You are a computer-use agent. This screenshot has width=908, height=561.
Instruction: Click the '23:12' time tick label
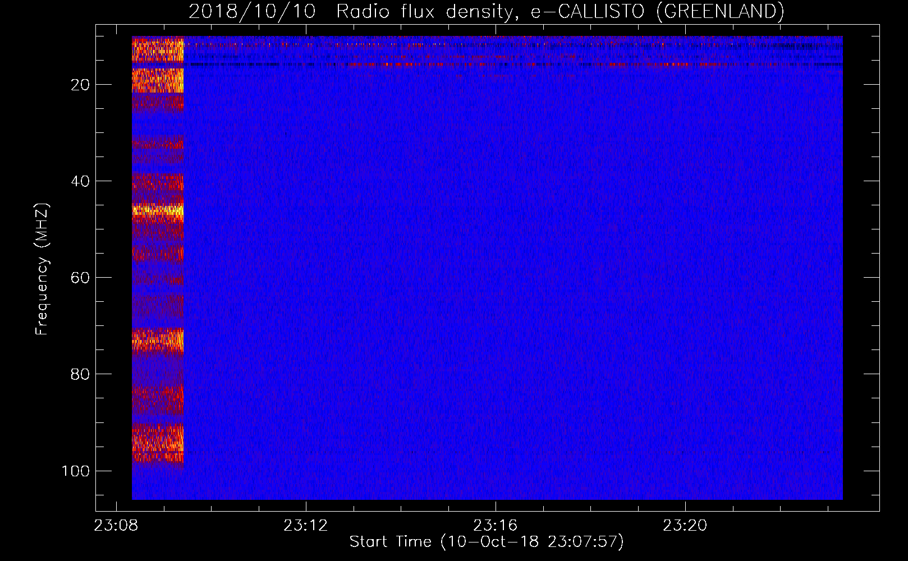coord(306,526)
